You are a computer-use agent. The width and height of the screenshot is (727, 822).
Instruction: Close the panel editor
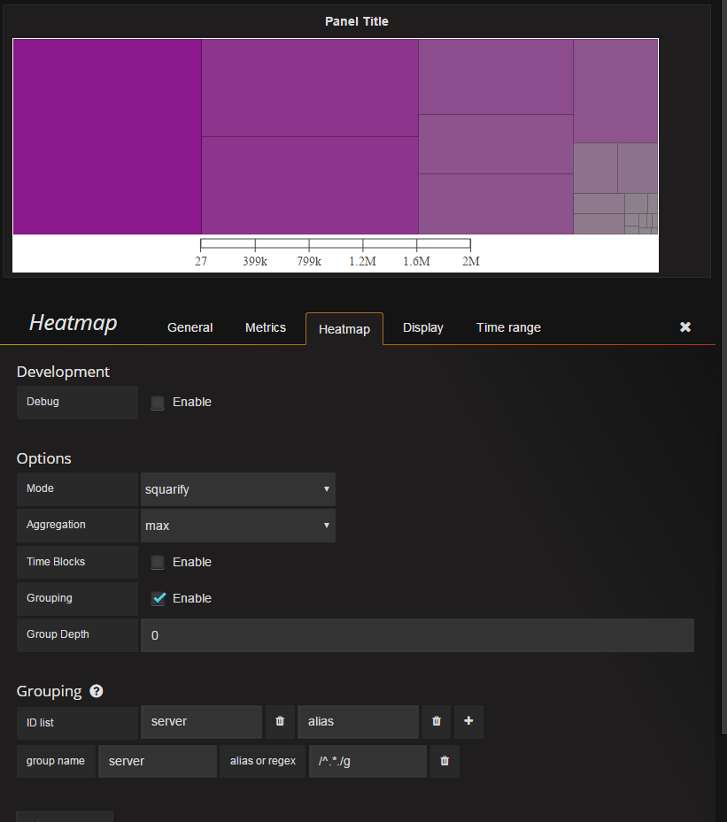pyautogui.click(x=684, y=327)
